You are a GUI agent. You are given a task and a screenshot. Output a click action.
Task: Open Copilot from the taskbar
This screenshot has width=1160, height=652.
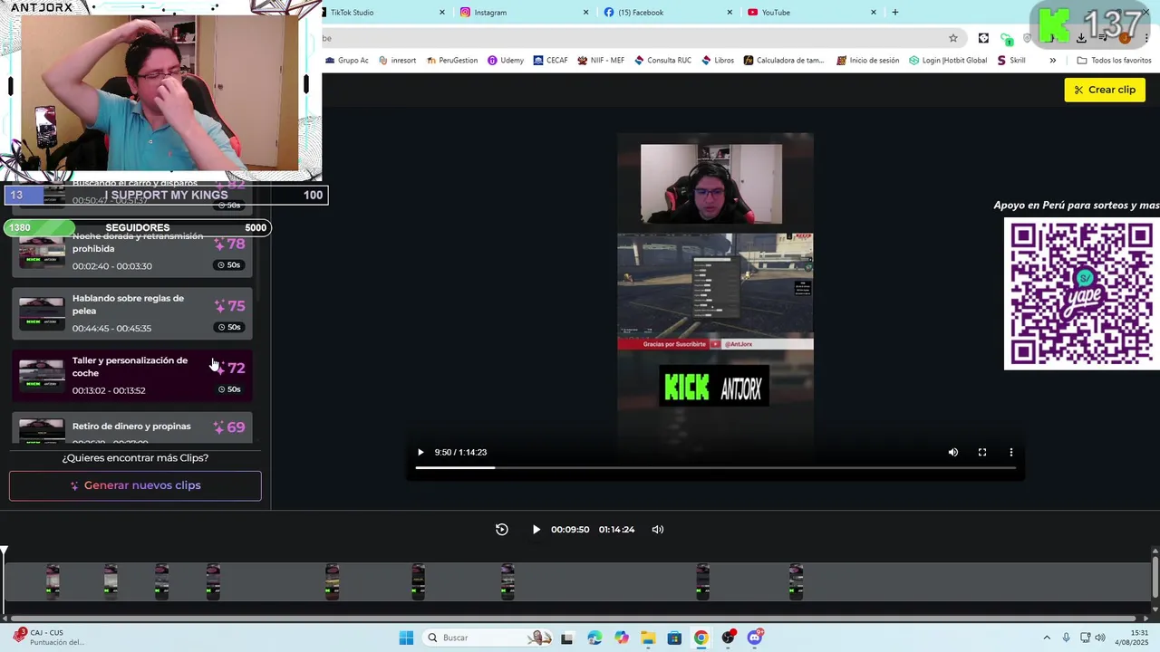pyautogui.click(x=621, y=638)
